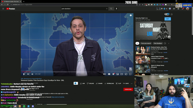Bookmark this page with star icon
The height and width of the screenshot is (108, 193).
[143, 5]
